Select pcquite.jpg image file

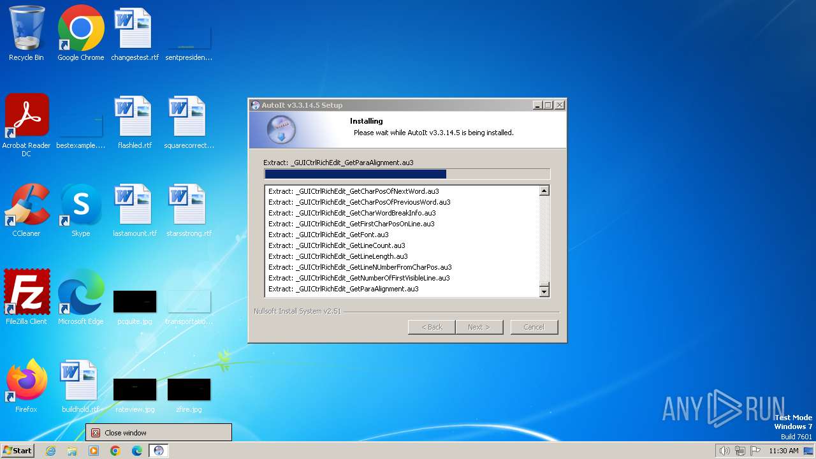click(x=135, y=307)
